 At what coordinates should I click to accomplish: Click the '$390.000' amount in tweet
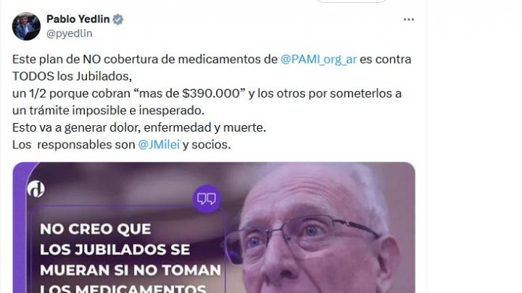211,93
